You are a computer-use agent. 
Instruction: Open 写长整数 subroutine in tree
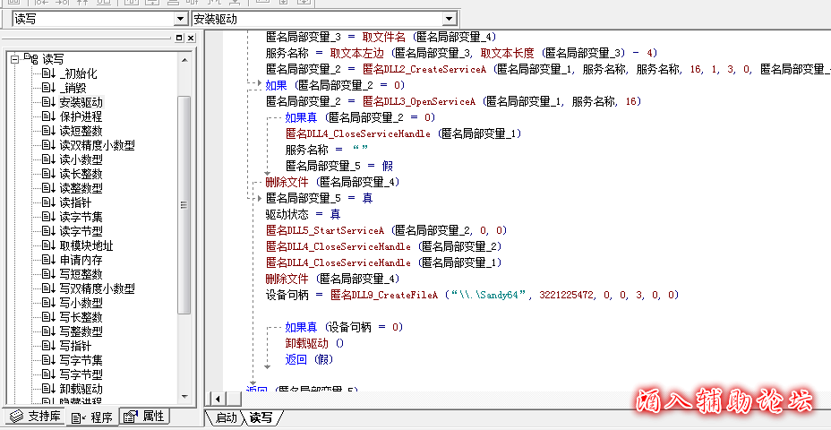point(81,318)
